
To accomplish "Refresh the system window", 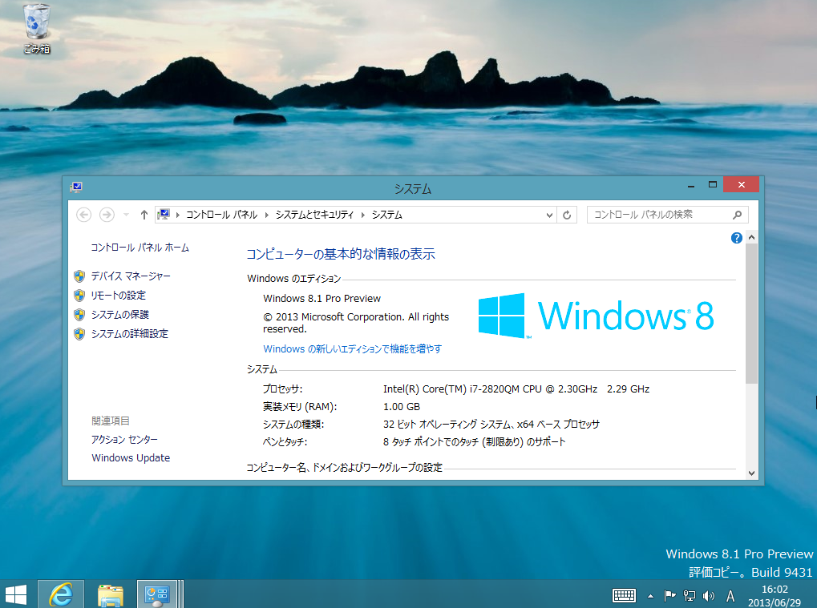I will (x=567, y=215).
